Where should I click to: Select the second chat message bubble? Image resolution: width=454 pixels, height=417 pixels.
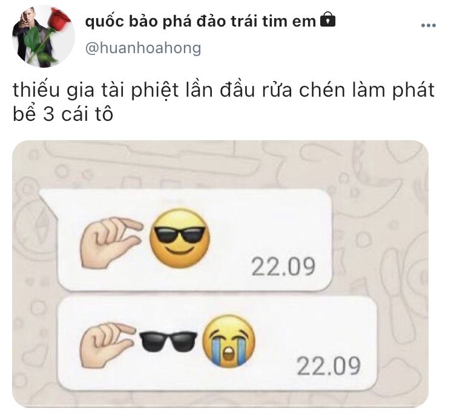[217, 343]
